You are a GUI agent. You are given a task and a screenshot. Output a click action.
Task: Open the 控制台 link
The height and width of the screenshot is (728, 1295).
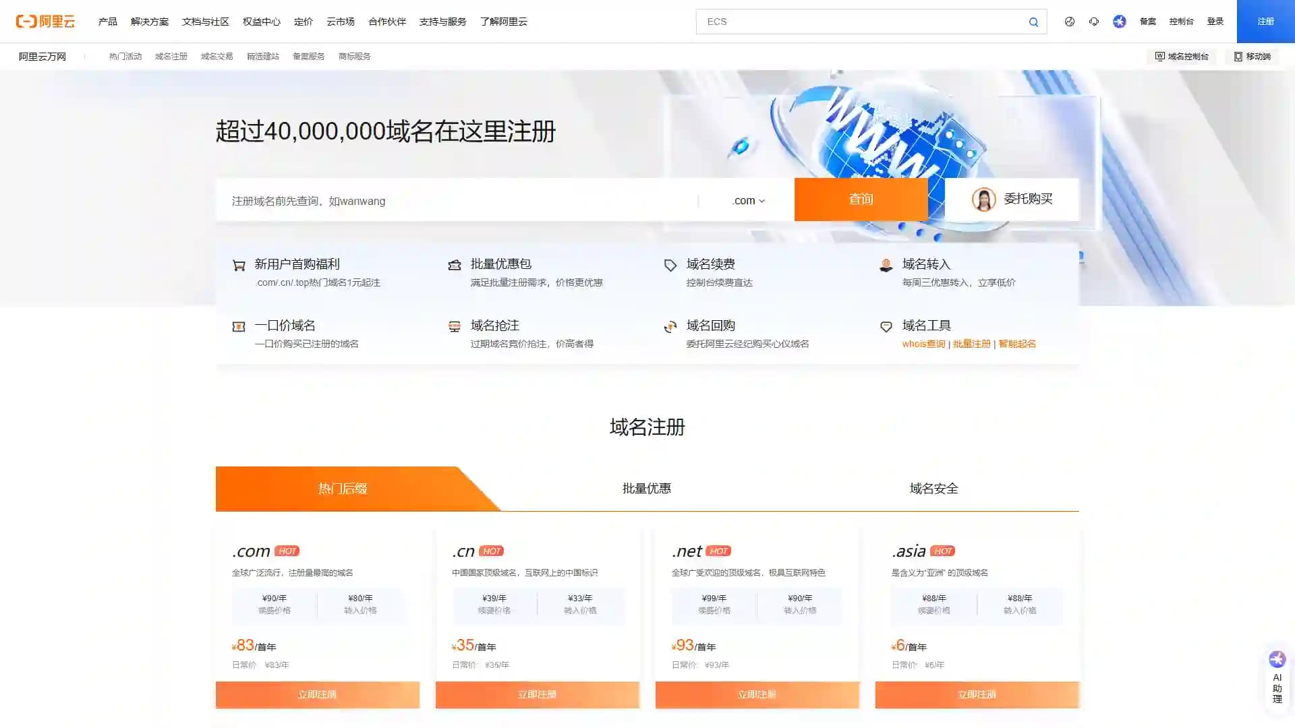1182,22
